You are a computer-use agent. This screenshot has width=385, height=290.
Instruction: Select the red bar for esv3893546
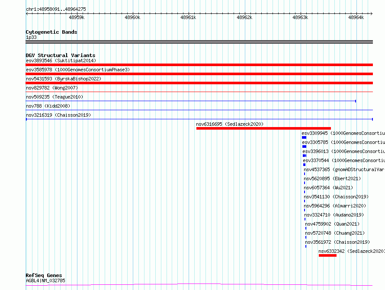[199, 65]
